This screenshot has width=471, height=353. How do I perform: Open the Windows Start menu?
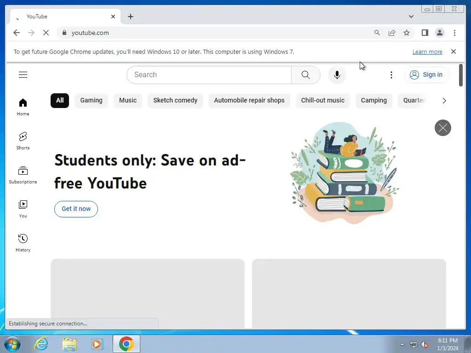click(12, 344)
